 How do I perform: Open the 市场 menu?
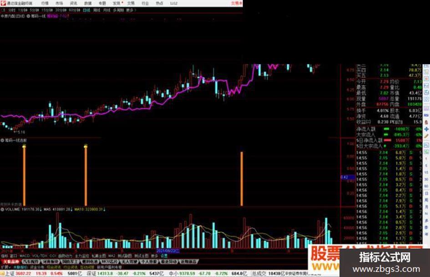[59, 3]
